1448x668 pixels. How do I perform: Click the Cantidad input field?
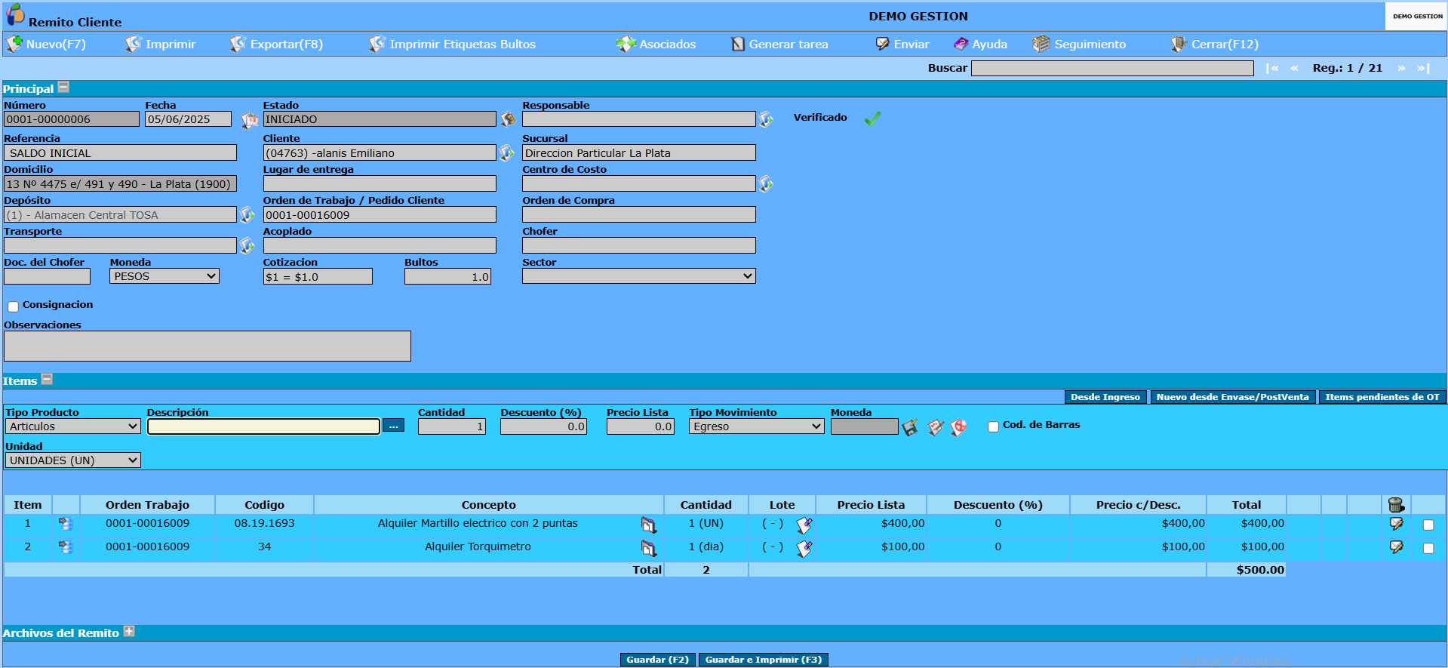coord(452,426)
